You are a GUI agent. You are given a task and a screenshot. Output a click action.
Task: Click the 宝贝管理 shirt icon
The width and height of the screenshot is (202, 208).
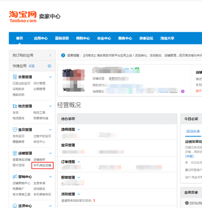(x=15, y=130)
